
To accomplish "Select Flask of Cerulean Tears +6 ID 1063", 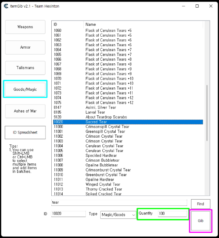I will (x=128, y=45).
